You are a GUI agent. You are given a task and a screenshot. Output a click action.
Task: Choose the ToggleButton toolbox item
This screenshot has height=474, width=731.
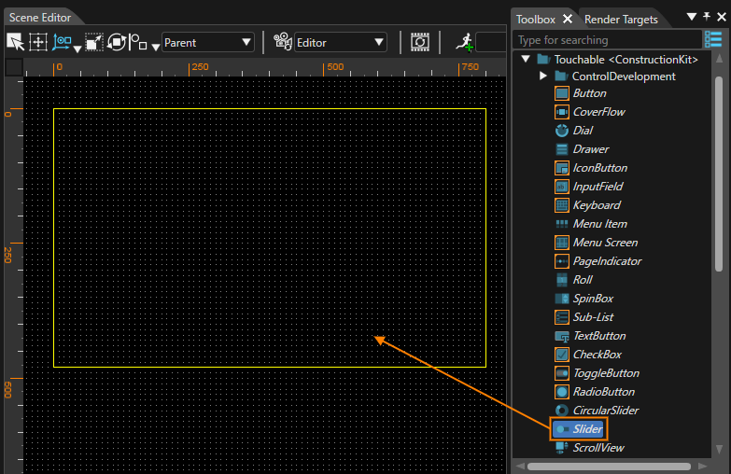click(597, 373)
